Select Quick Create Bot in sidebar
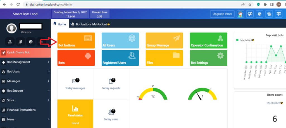 (25, 52)
